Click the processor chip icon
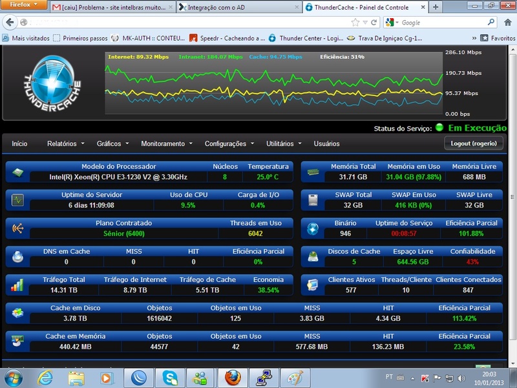Viewport: 517px width, 388px height. (x=18, y=172)
